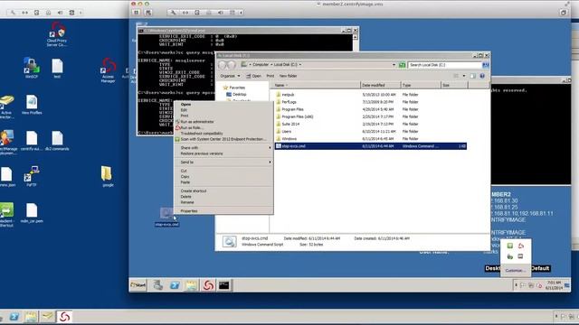Image resolution: width=579 pixels, height=325 pixels.
Task: Choose Delete in the context menu
Action: coord(223,197)
